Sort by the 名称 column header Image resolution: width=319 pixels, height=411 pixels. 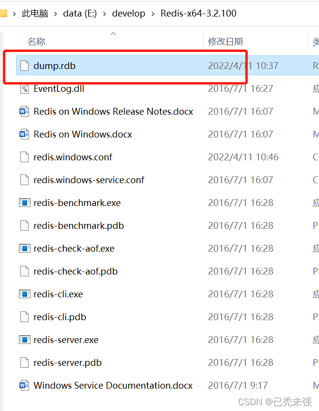click(x=36, y=41)
